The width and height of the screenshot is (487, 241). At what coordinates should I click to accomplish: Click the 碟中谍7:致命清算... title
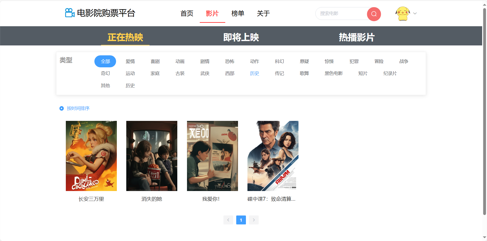click(x=271, y=199)
